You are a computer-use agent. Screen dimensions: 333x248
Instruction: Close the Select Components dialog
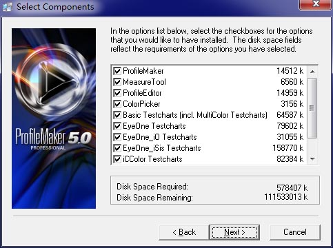coord(316,4)
